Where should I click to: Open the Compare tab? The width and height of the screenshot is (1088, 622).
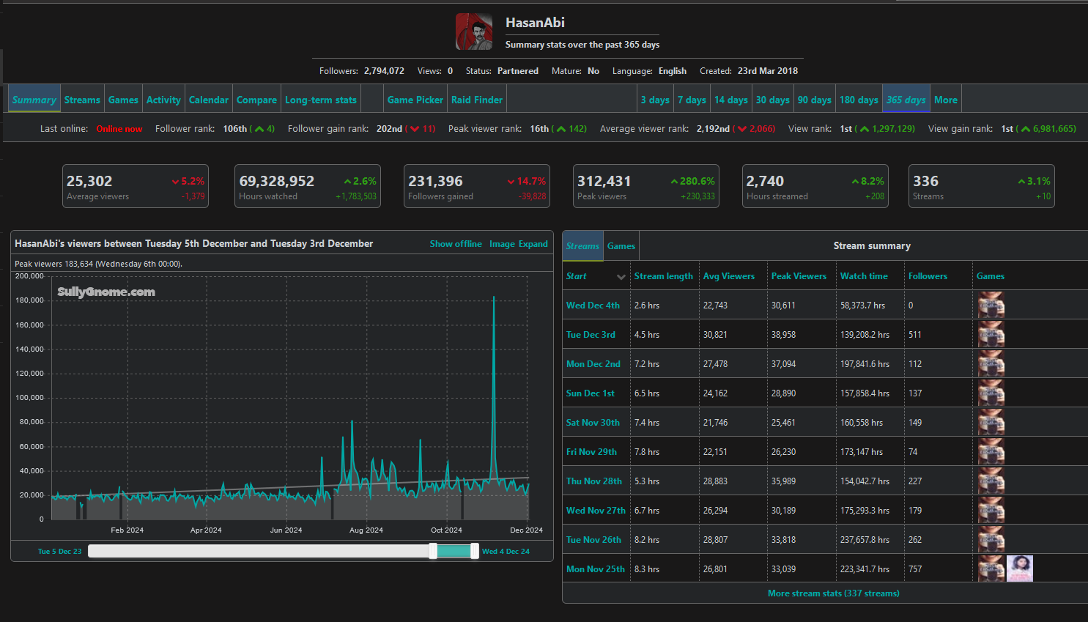pyautogui.click(x=256, y=100)
